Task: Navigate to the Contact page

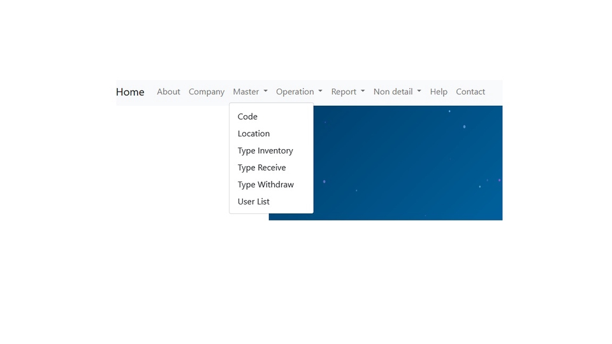Action: 470,92
